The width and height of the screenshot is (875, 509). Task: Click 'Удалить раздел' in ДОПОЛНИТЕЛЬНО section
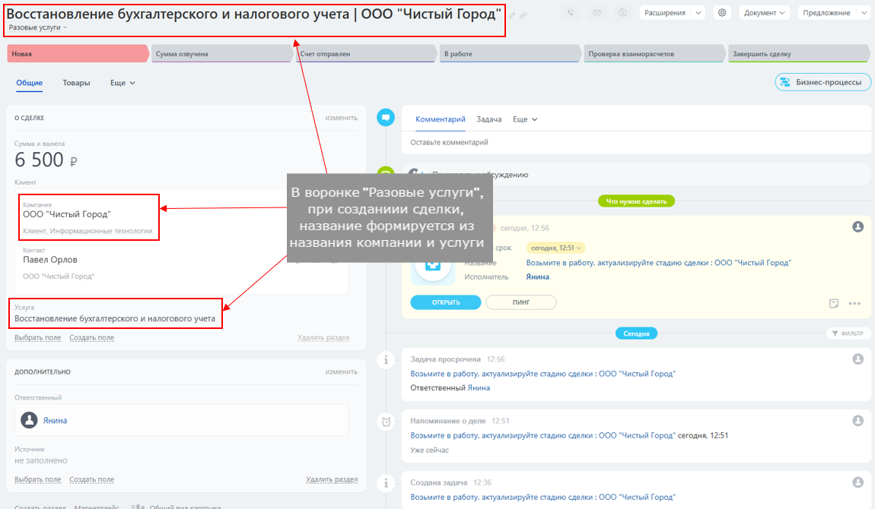click(x=332, y=479)
